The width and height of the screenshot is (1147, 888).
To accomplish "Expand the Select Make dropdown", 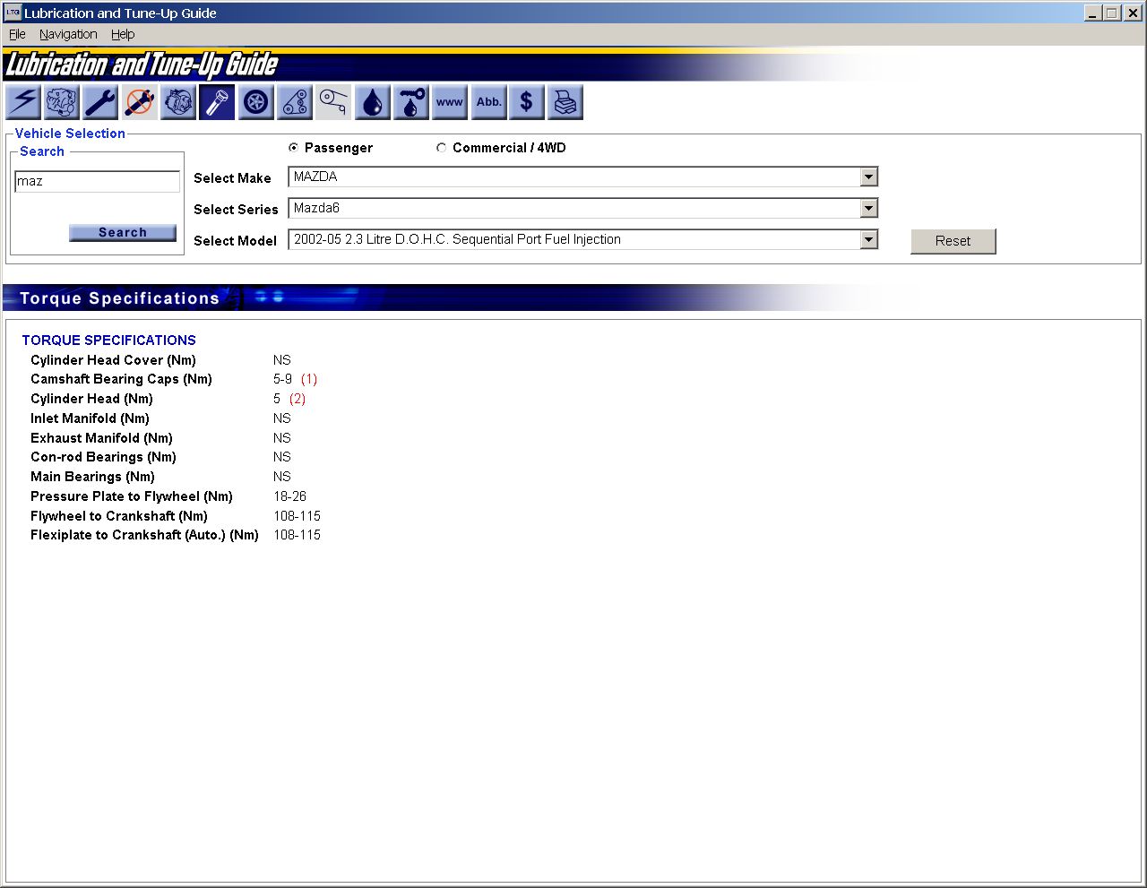I will [x=867, y=177].
